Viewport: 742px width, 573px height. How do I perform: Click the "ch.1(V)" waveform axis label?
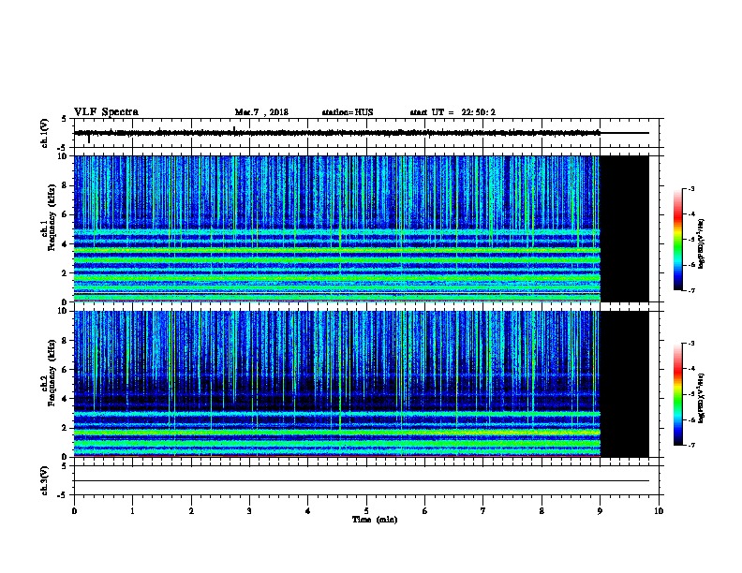pyautogui.click(x=45, y=133)
